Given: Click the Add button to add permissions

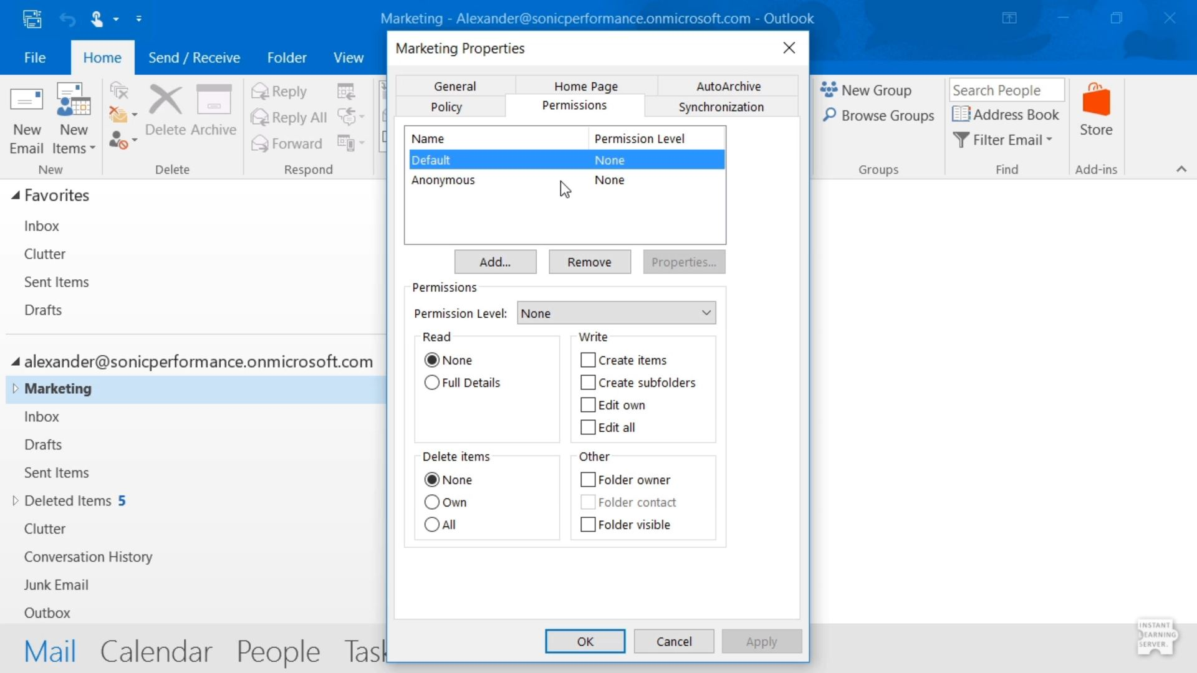Looking at the screenshot, I should tap(494, 262).
